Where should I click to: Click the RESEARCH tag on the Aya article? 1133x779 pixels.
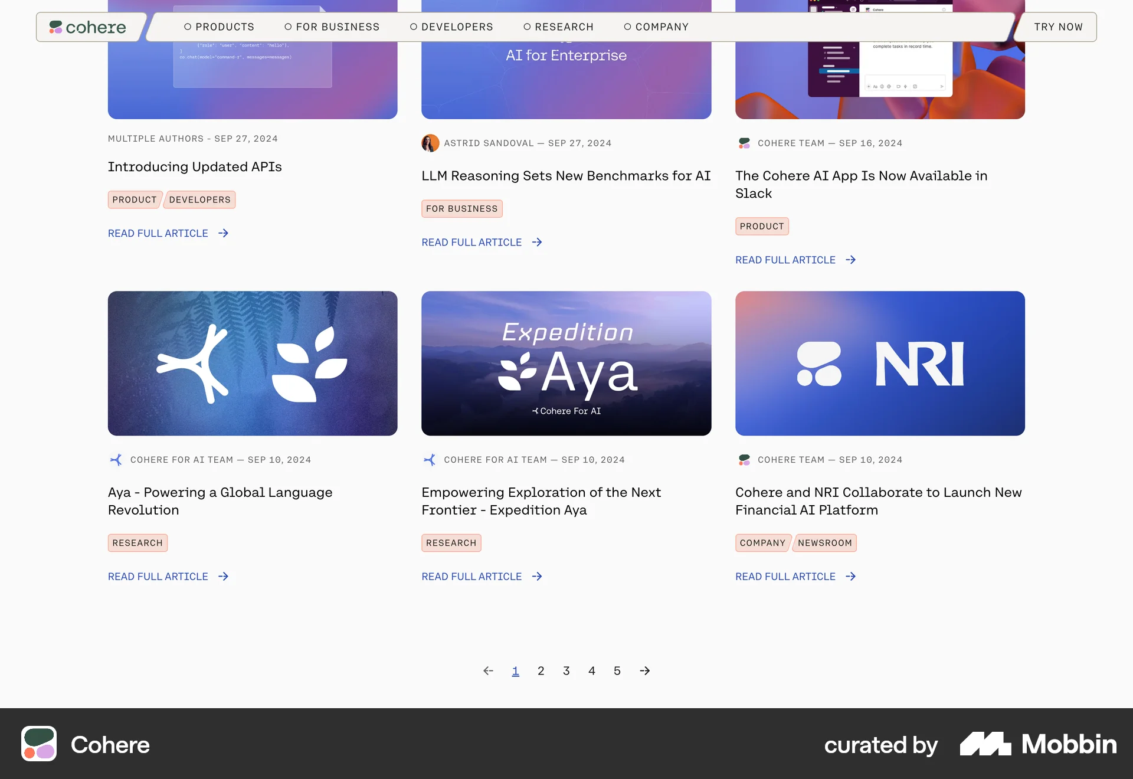click(x=137, y=542)
